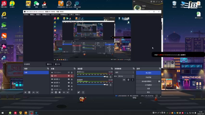Open the 工具(T) menu
The image size is (205, 115).
(71, 15)
